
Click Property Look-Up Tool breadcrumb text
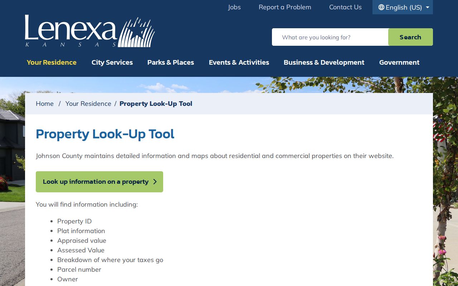pos(156,104)
